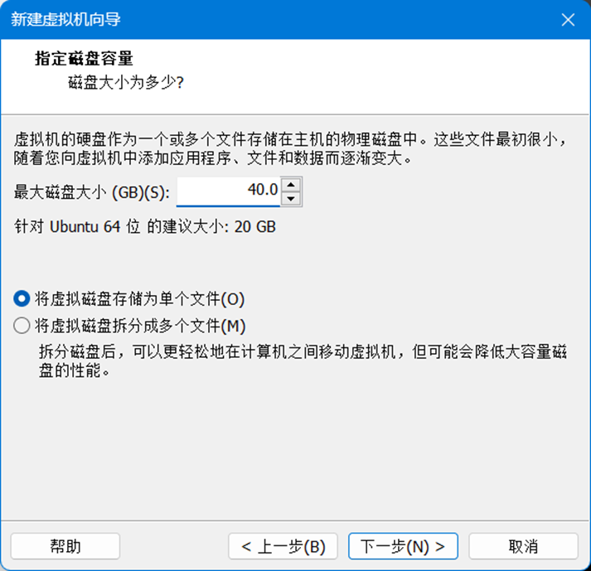Cancel the wizard with 取消
Image resolution: width=591 pixels, height=571 pixels.
(523, 546)
